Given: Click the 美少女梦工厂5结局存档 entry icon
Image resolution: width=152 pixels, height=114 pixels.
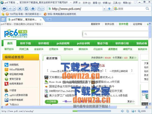Looking at the screenshot, I should [46, 96].
